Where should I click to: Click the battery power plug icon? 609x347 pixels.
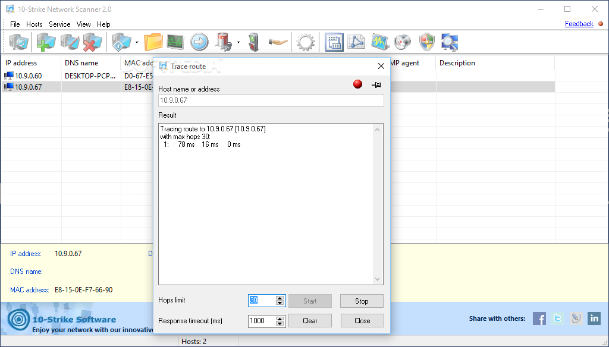point(224,42)
